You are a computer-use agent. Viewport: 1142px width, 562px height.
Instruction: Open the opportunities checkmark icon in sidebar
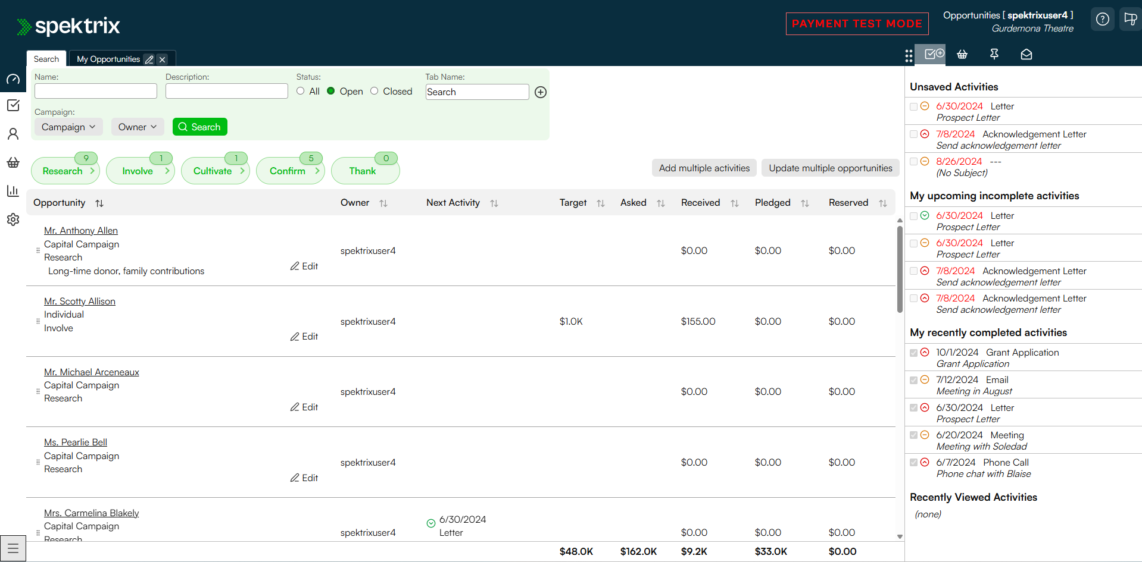coord(13,105)
